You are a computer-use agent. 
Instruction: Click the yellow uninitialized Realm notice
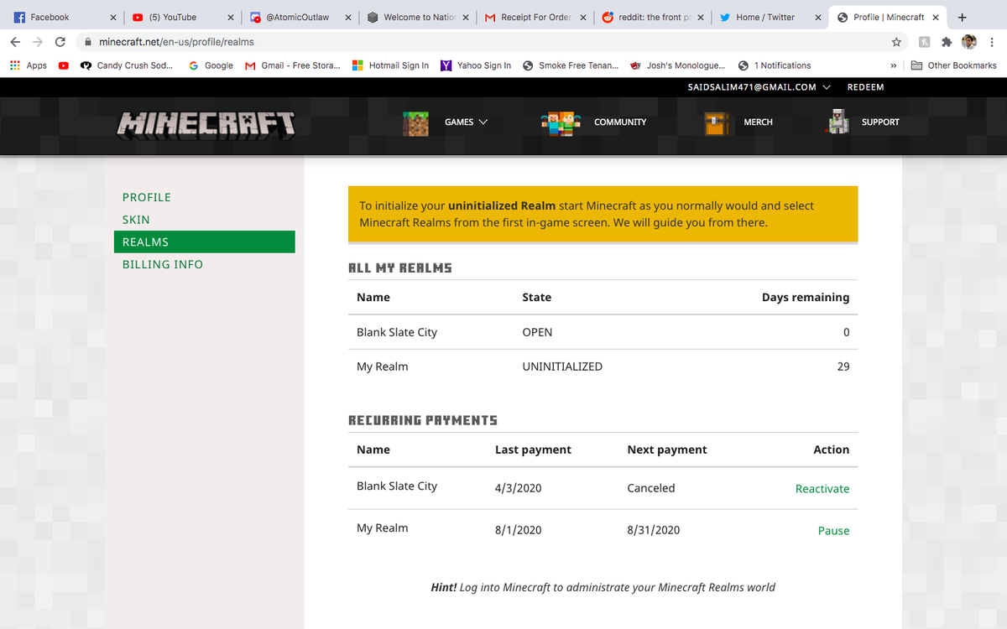603,214
